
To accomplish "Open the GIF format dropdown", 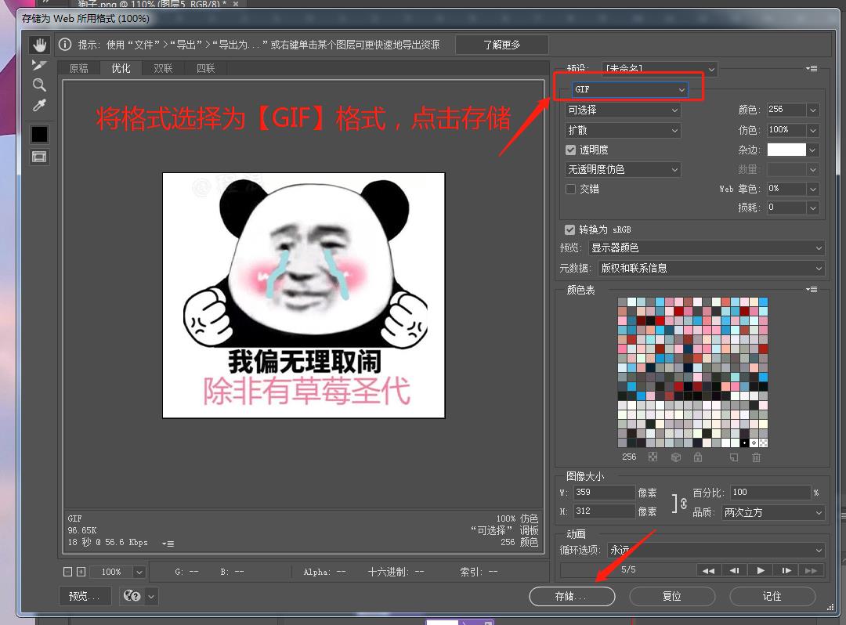I will (630, 90).
